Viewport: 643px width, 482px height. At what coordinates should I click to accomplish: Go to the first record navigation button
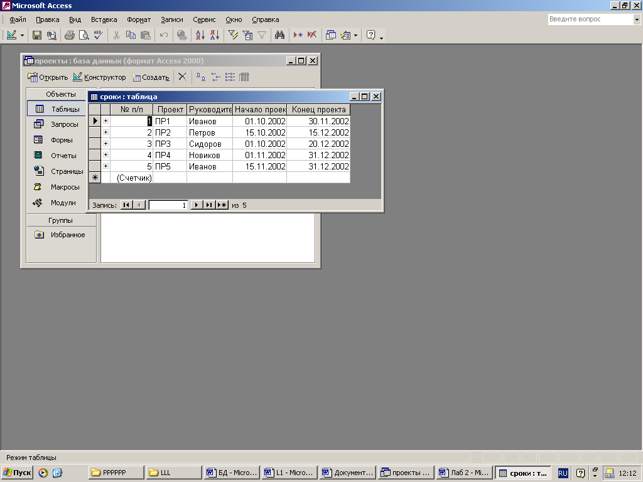coord(126,205)
